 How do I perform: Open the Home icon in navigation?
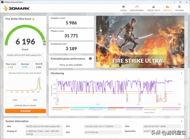point(123,7)
